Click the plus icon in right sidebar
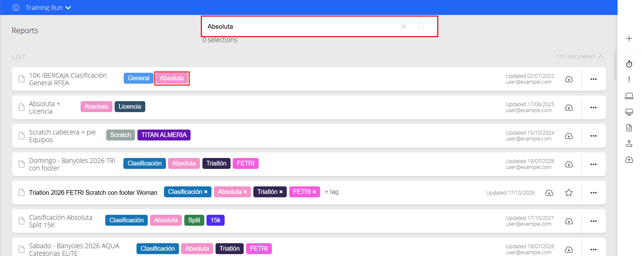Screen dimensions: 641x256 click(x=629, y=38)
